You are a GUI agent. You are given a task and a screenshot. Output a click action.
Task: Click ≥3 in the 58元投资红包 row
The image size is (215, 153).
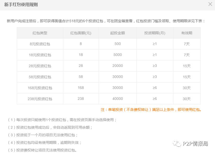tap(155, 77)
